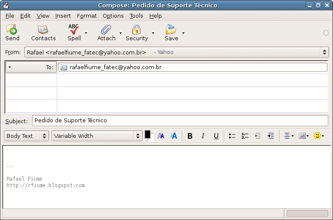Attach a file with paperclip icon
The height and width of the screenshot is (220, 333).
click(x=106, y=33)
